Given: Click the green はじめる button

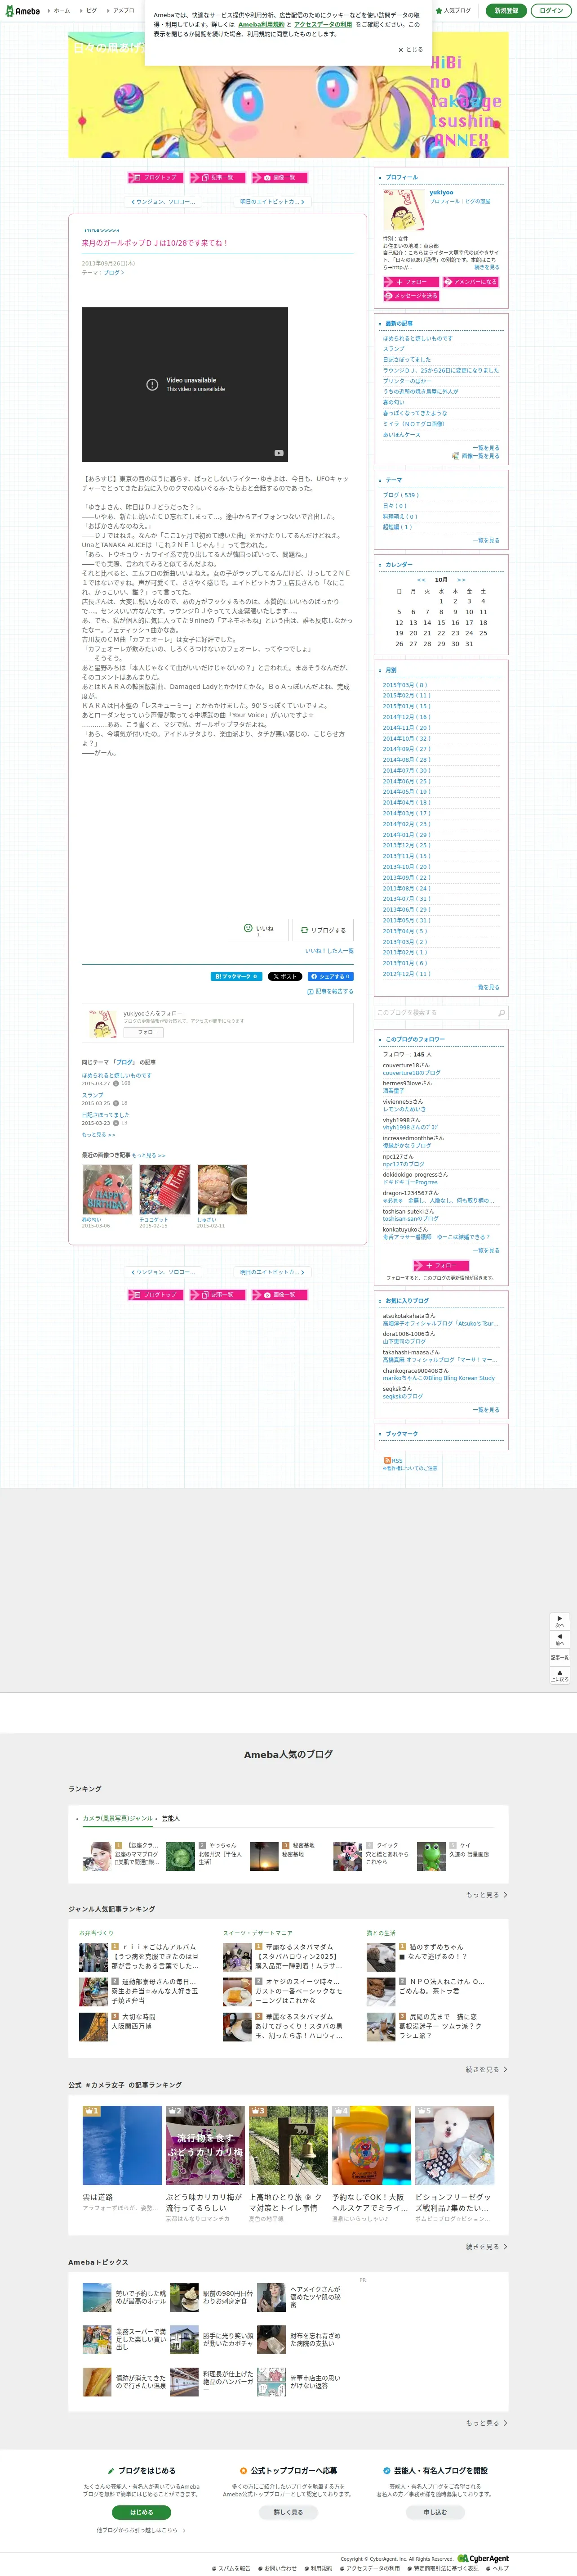Looking at the screenshot, I should (x=142, y=2512).
